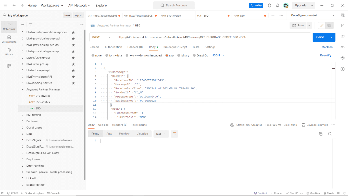
Task: Click the Cookies link under Send
Action: [x=327, y=47]
